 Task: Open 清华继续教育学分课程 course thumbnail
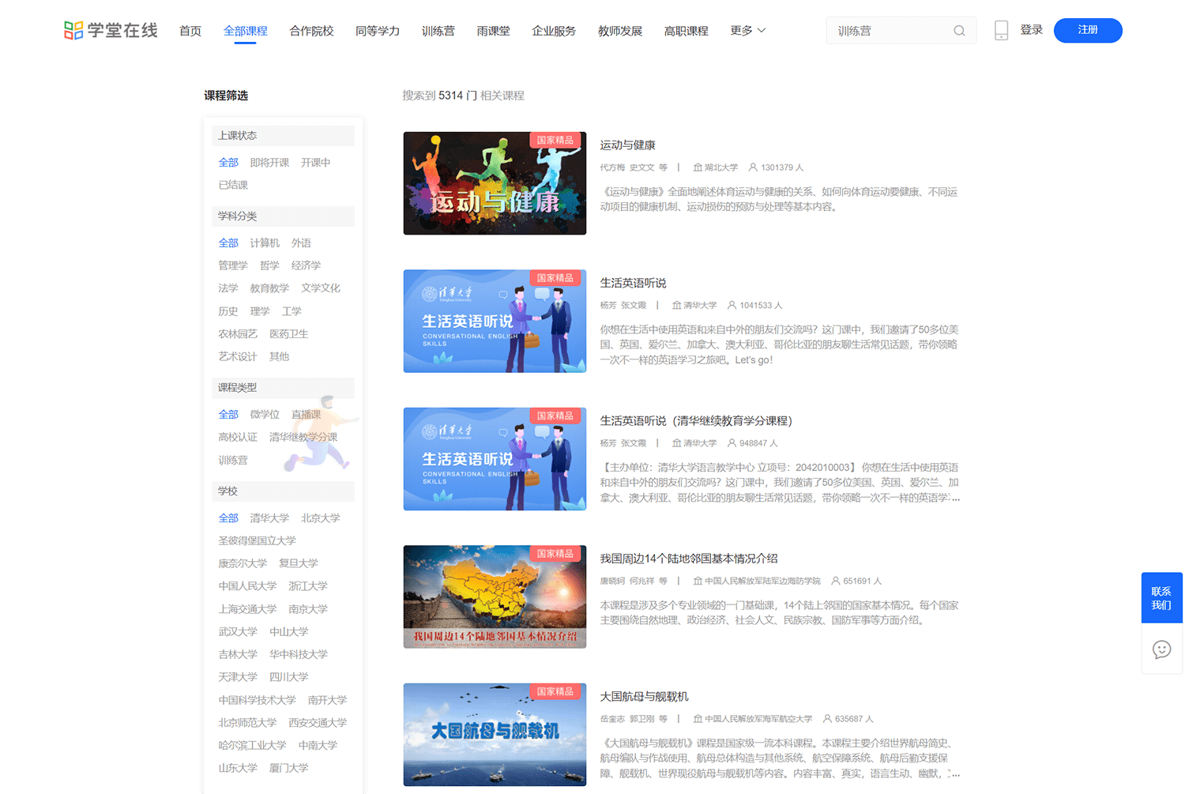[495, 459]
